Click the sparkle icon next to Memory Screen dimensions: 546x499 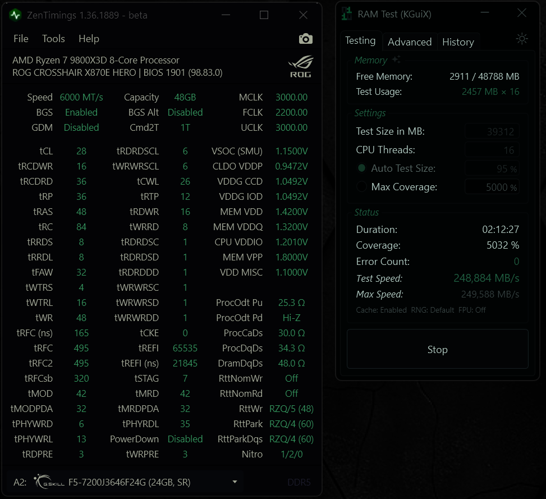[x=396, y=59]
